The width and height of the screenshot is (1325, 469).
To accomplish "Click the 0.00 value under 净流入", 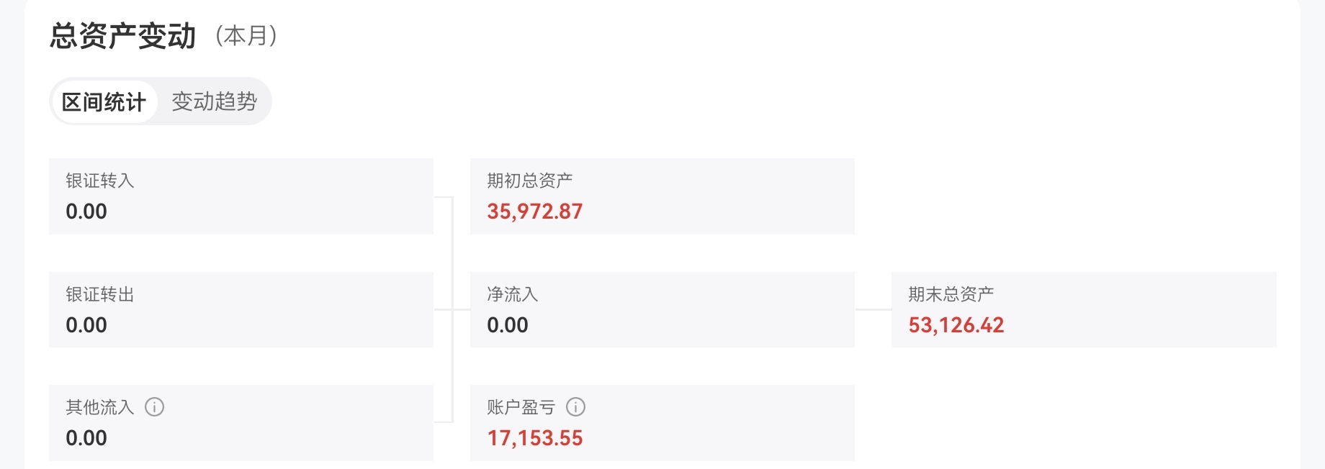I will pyautogui.click(x=508, y=325).
